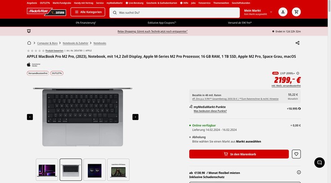Show next product image with right arrow

(x=135, y=117)
